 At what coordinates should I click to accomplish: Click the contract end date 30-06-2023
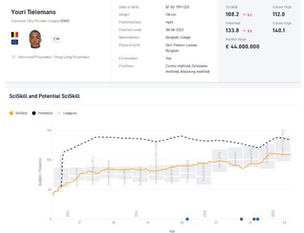(174, 30)
